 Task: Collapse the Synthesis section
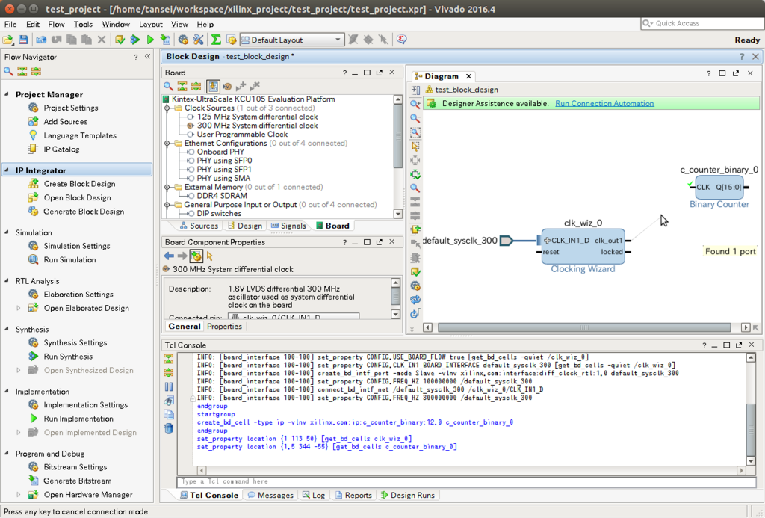pos(7,329)
